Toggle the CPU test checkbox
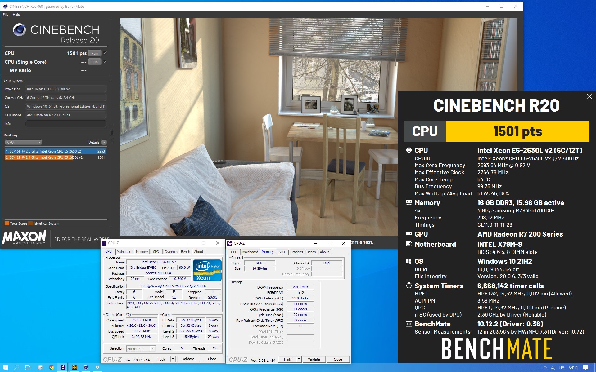596x372 pixels. coord(105,53)
